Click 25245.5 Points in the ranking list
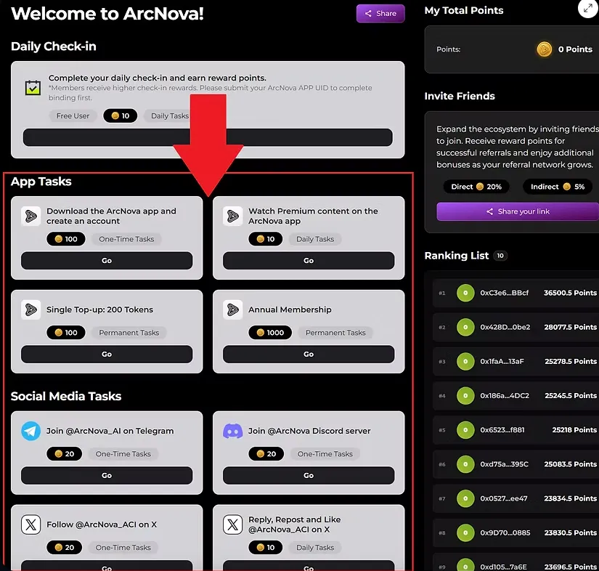 click(x=571, y=396)
